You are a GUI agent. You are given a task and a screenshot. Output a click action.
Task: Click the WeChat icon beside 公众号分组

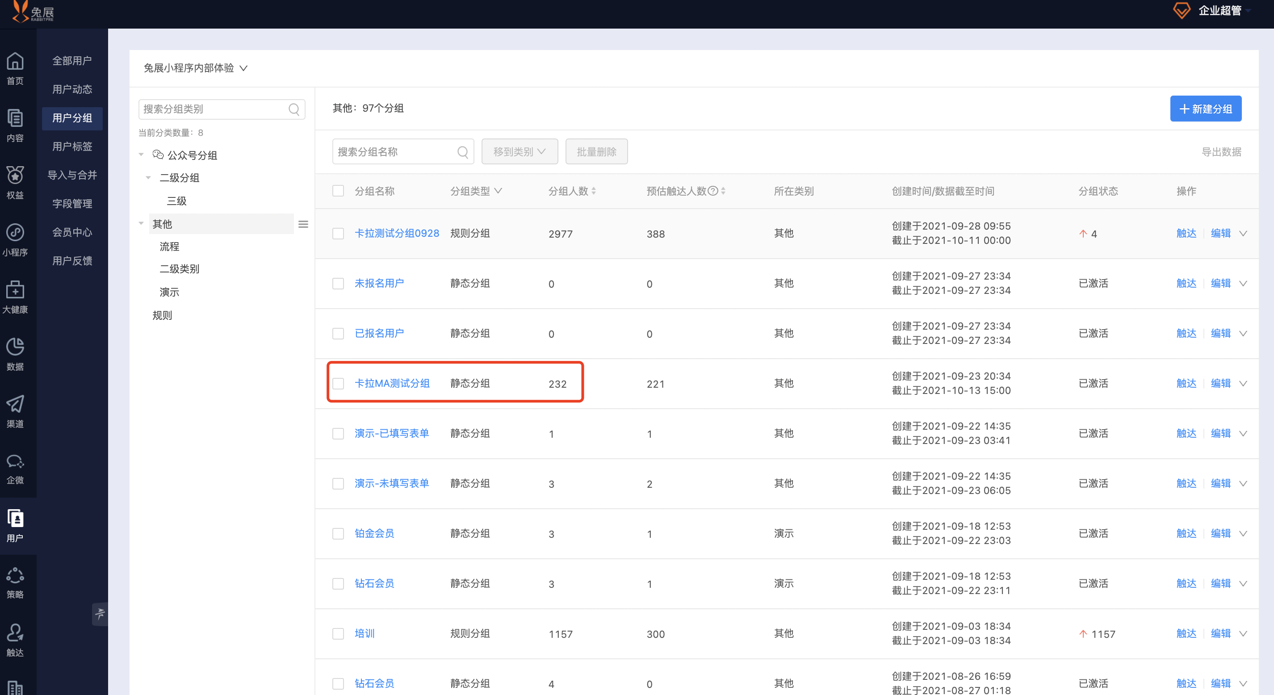pos(158,155)
